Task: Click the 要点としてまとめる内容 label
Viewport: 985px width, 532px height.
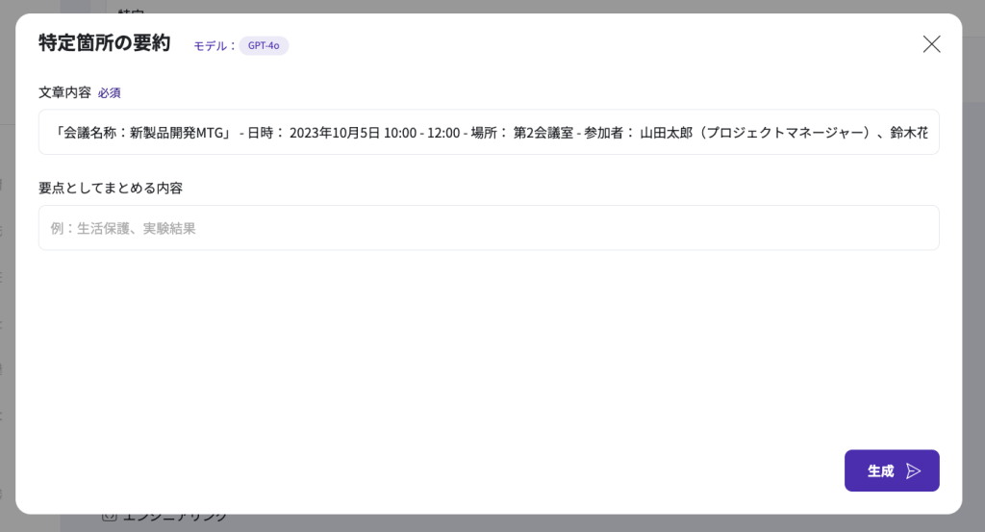Action: [x=111, y=188]
